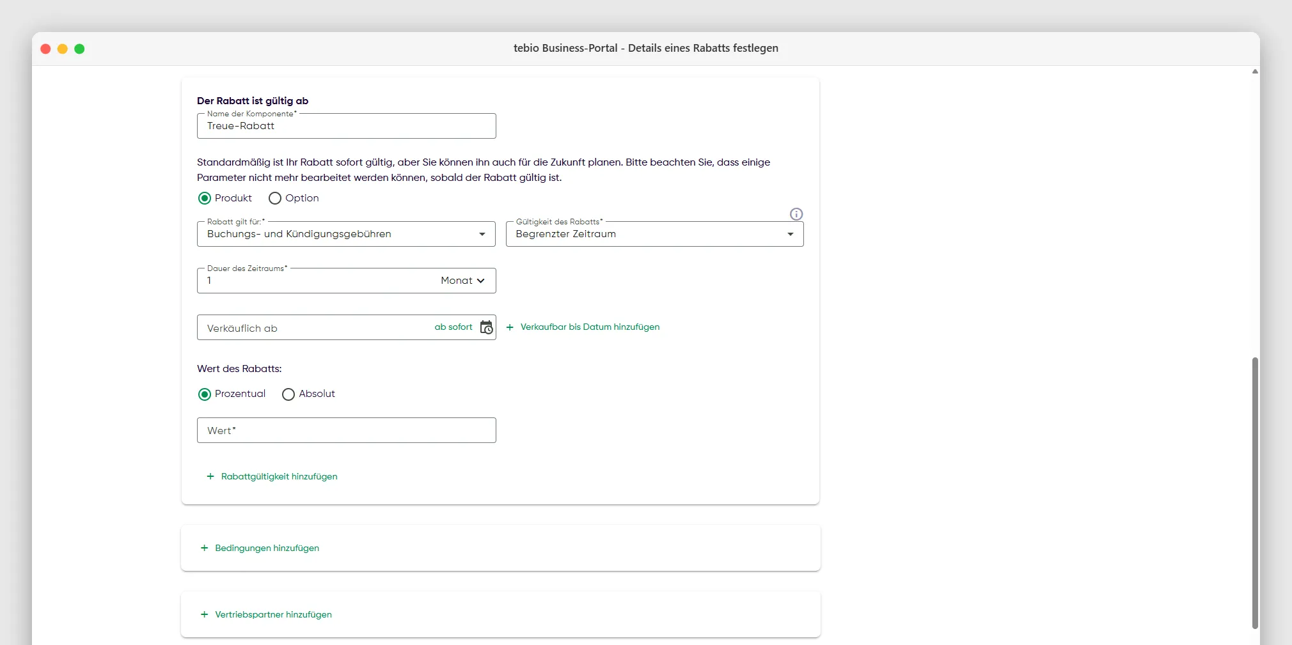
Task: Click Bedingungen hinzufügen
Action: click(x=267, y=548)
